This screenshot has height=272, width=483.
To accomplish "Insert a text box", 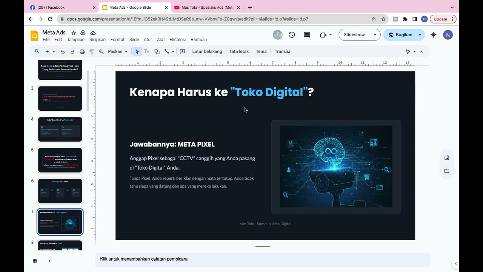I will point(147,51).
